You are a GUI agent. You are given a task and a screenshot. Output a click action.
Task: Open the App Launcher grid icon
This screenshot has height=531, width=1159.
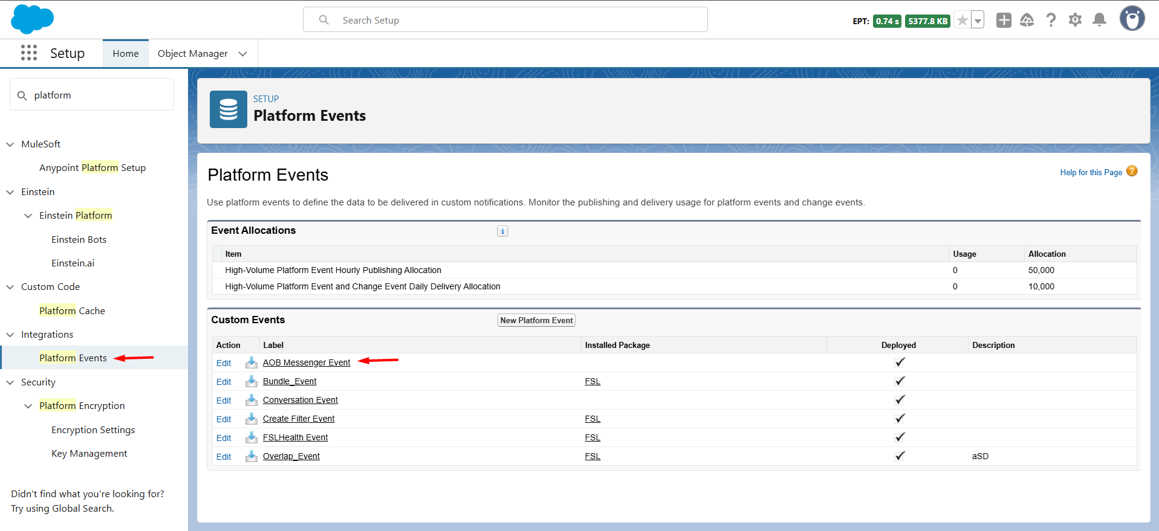pos(29,53)
